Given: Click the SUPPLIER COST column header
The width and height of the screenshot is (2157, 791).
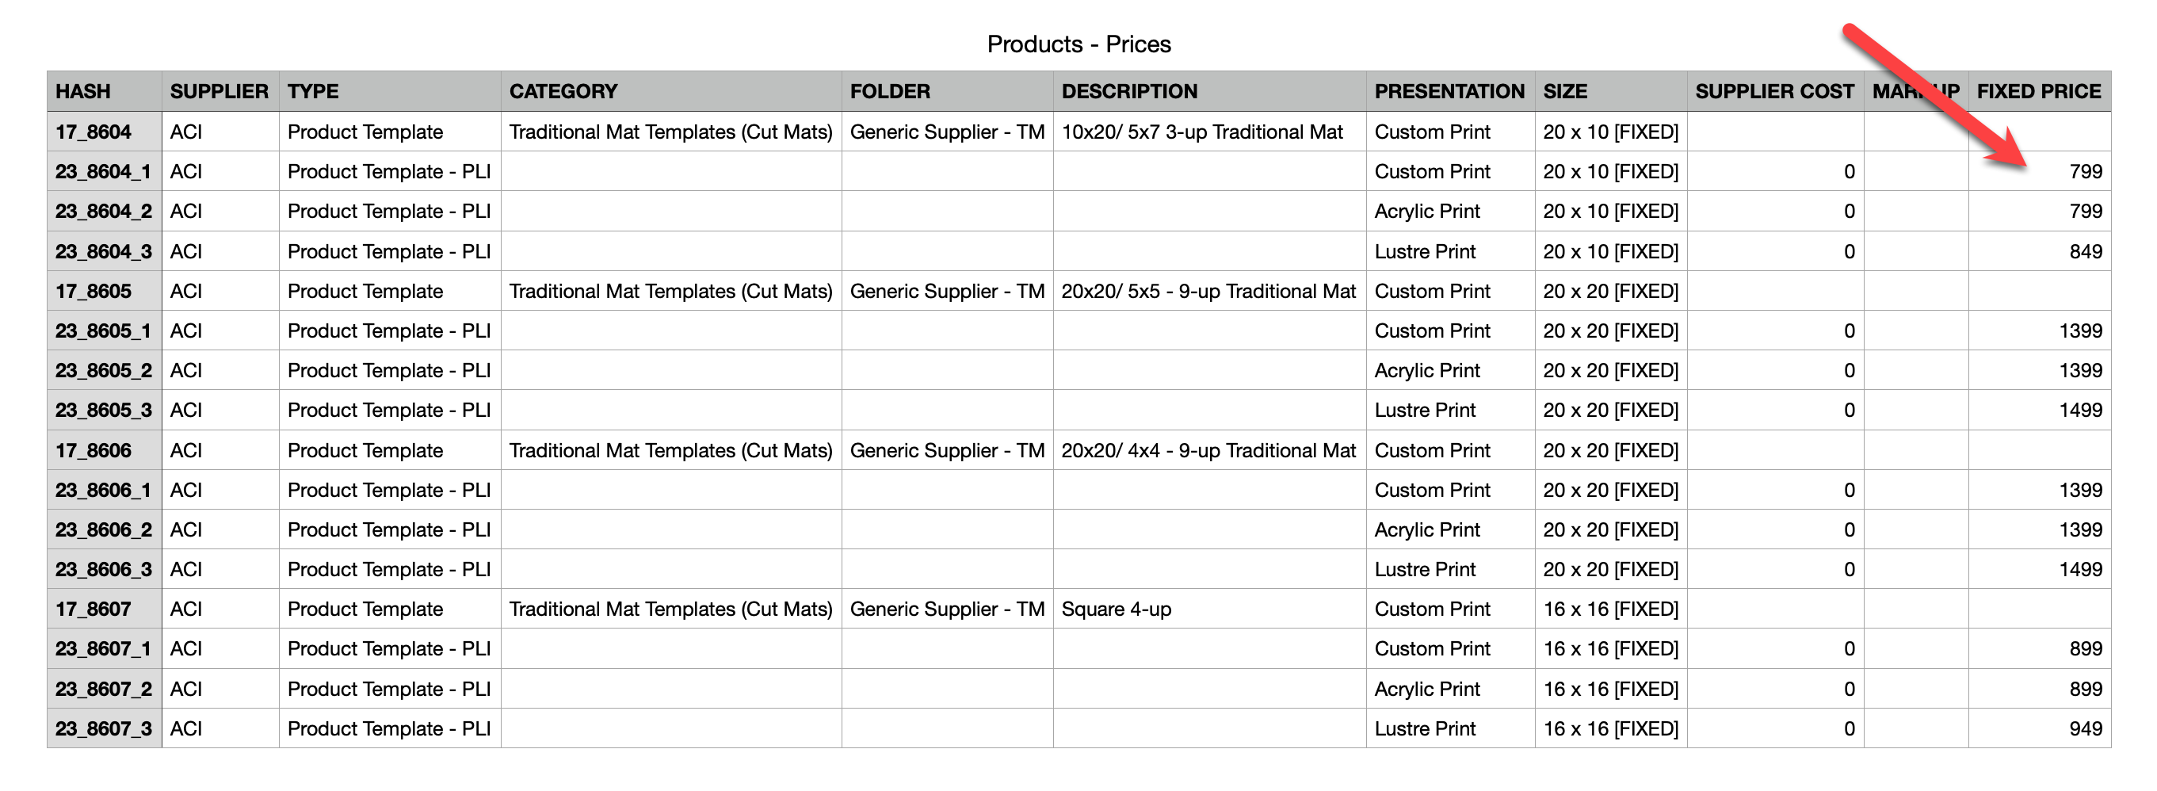Looking at the screenshot, I should (x=1773, y=91).
